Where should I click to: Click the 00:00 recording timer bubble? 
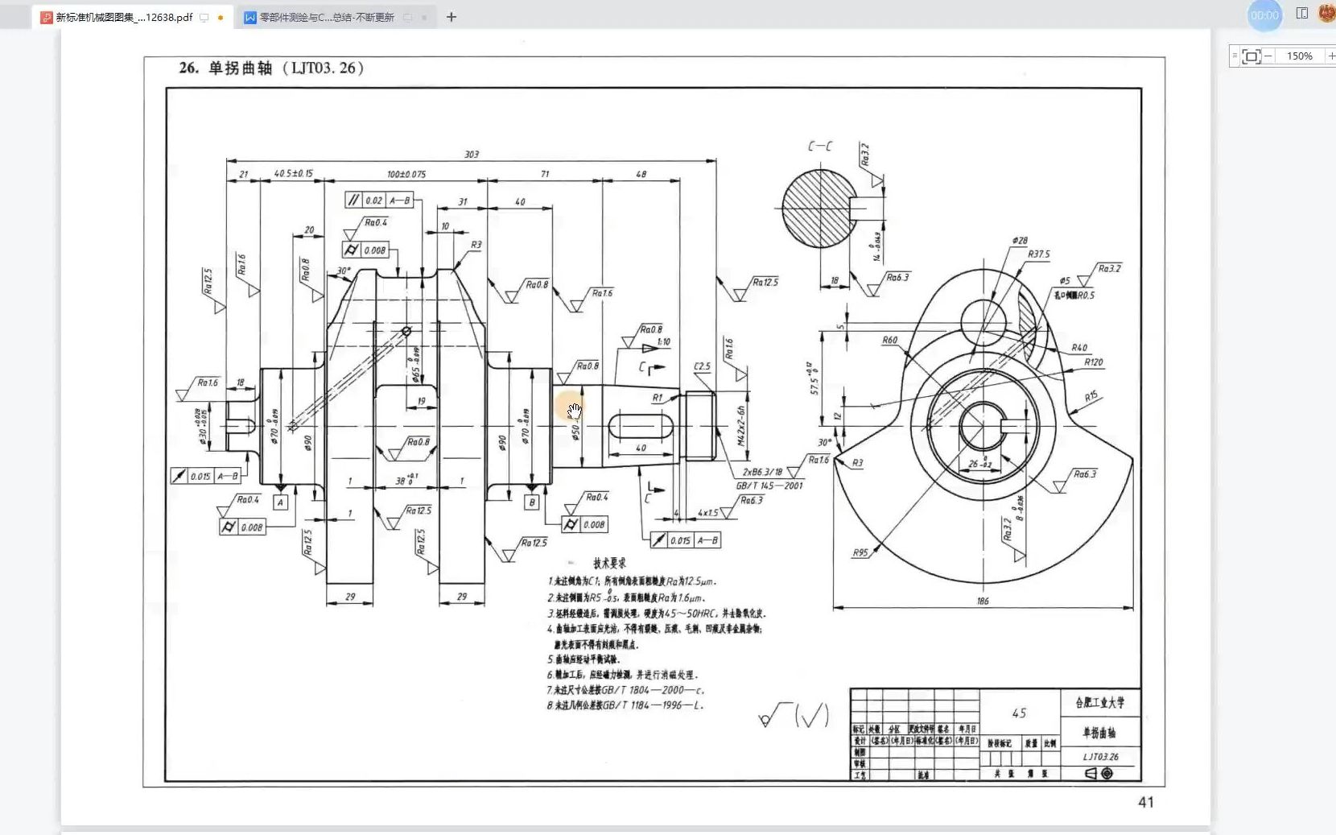tap(1264, 15)
